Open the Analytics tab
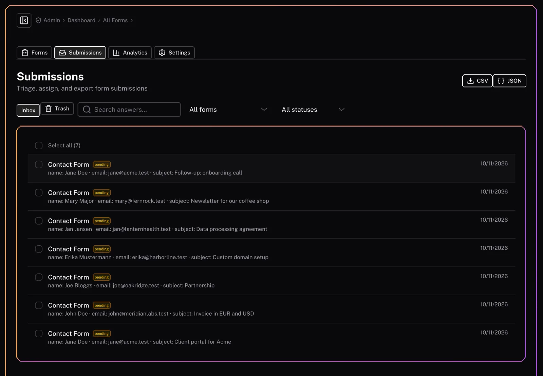The image size is (543, 376). pyautogui.click(x=130, y=53)
